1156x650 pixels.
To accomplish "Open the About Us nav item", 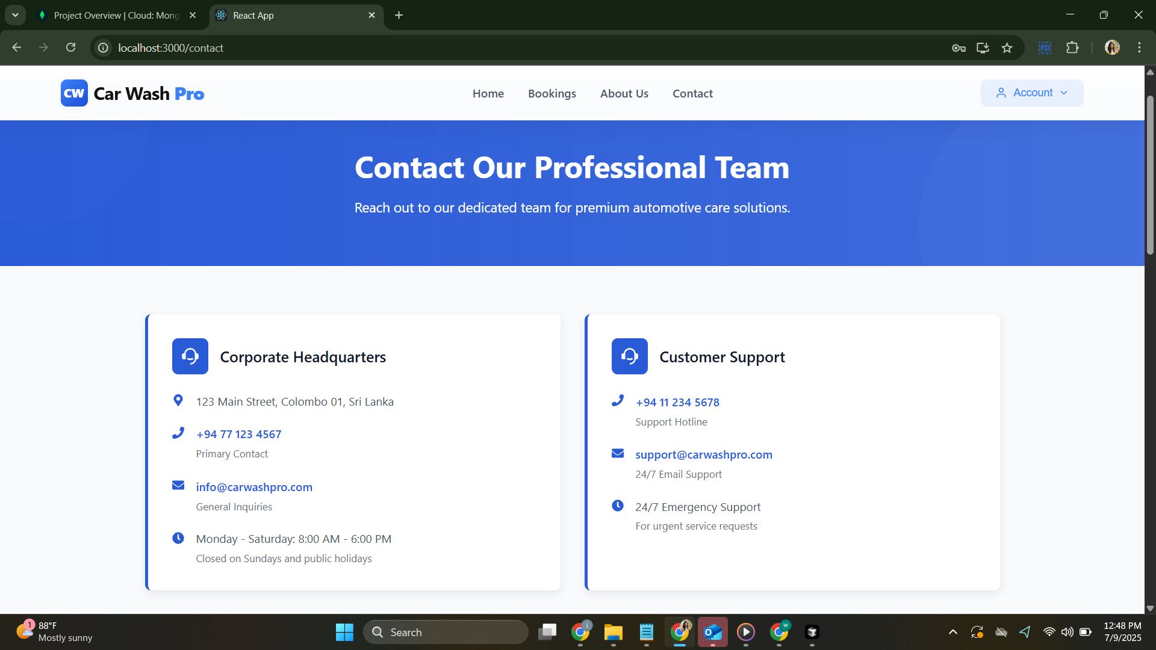I will click(x=624, y=93).
